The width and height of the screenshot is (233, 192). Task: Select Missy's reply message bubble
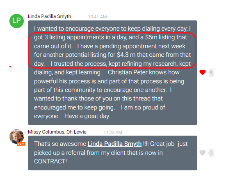pyautogui.click(x=112, y=153)
